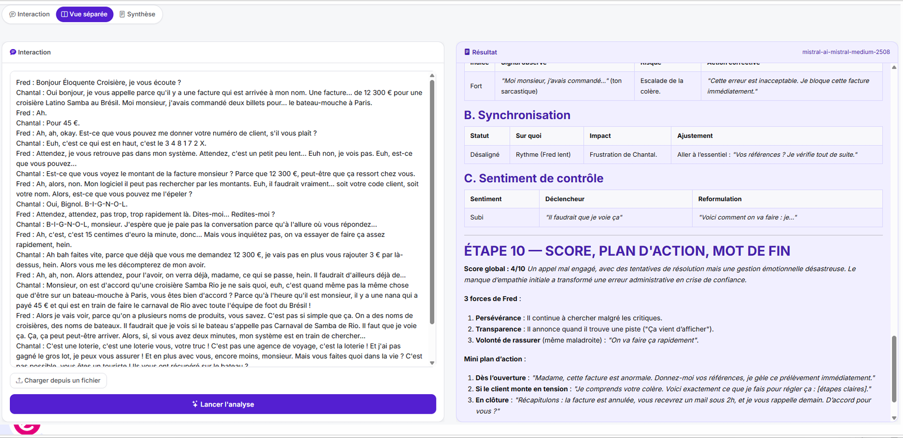The height and width of the screenshot is (438, 903).
Task: Click the Désaligné status cell
Action: pos(487,154)
